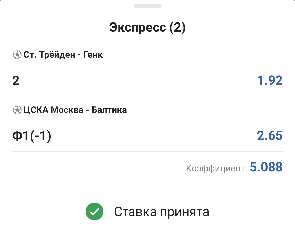This screenshot has height=234, width=295.
Task: Select the Ф1(-1) handicap selection
Action: [x=32, y=136]
